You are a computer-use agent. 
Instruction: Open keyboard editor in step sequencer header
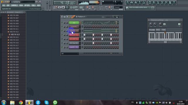point(117,17)
